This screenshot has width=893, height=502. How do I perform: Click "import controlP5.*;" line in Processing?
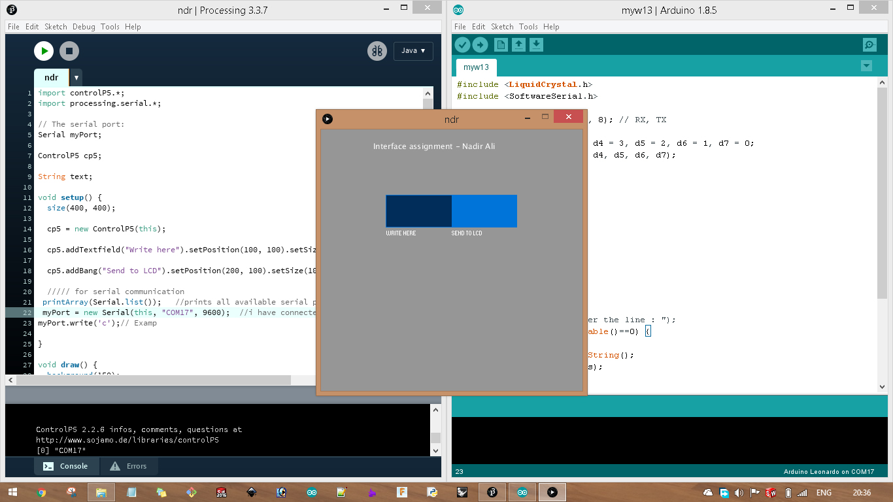[82, 93]
